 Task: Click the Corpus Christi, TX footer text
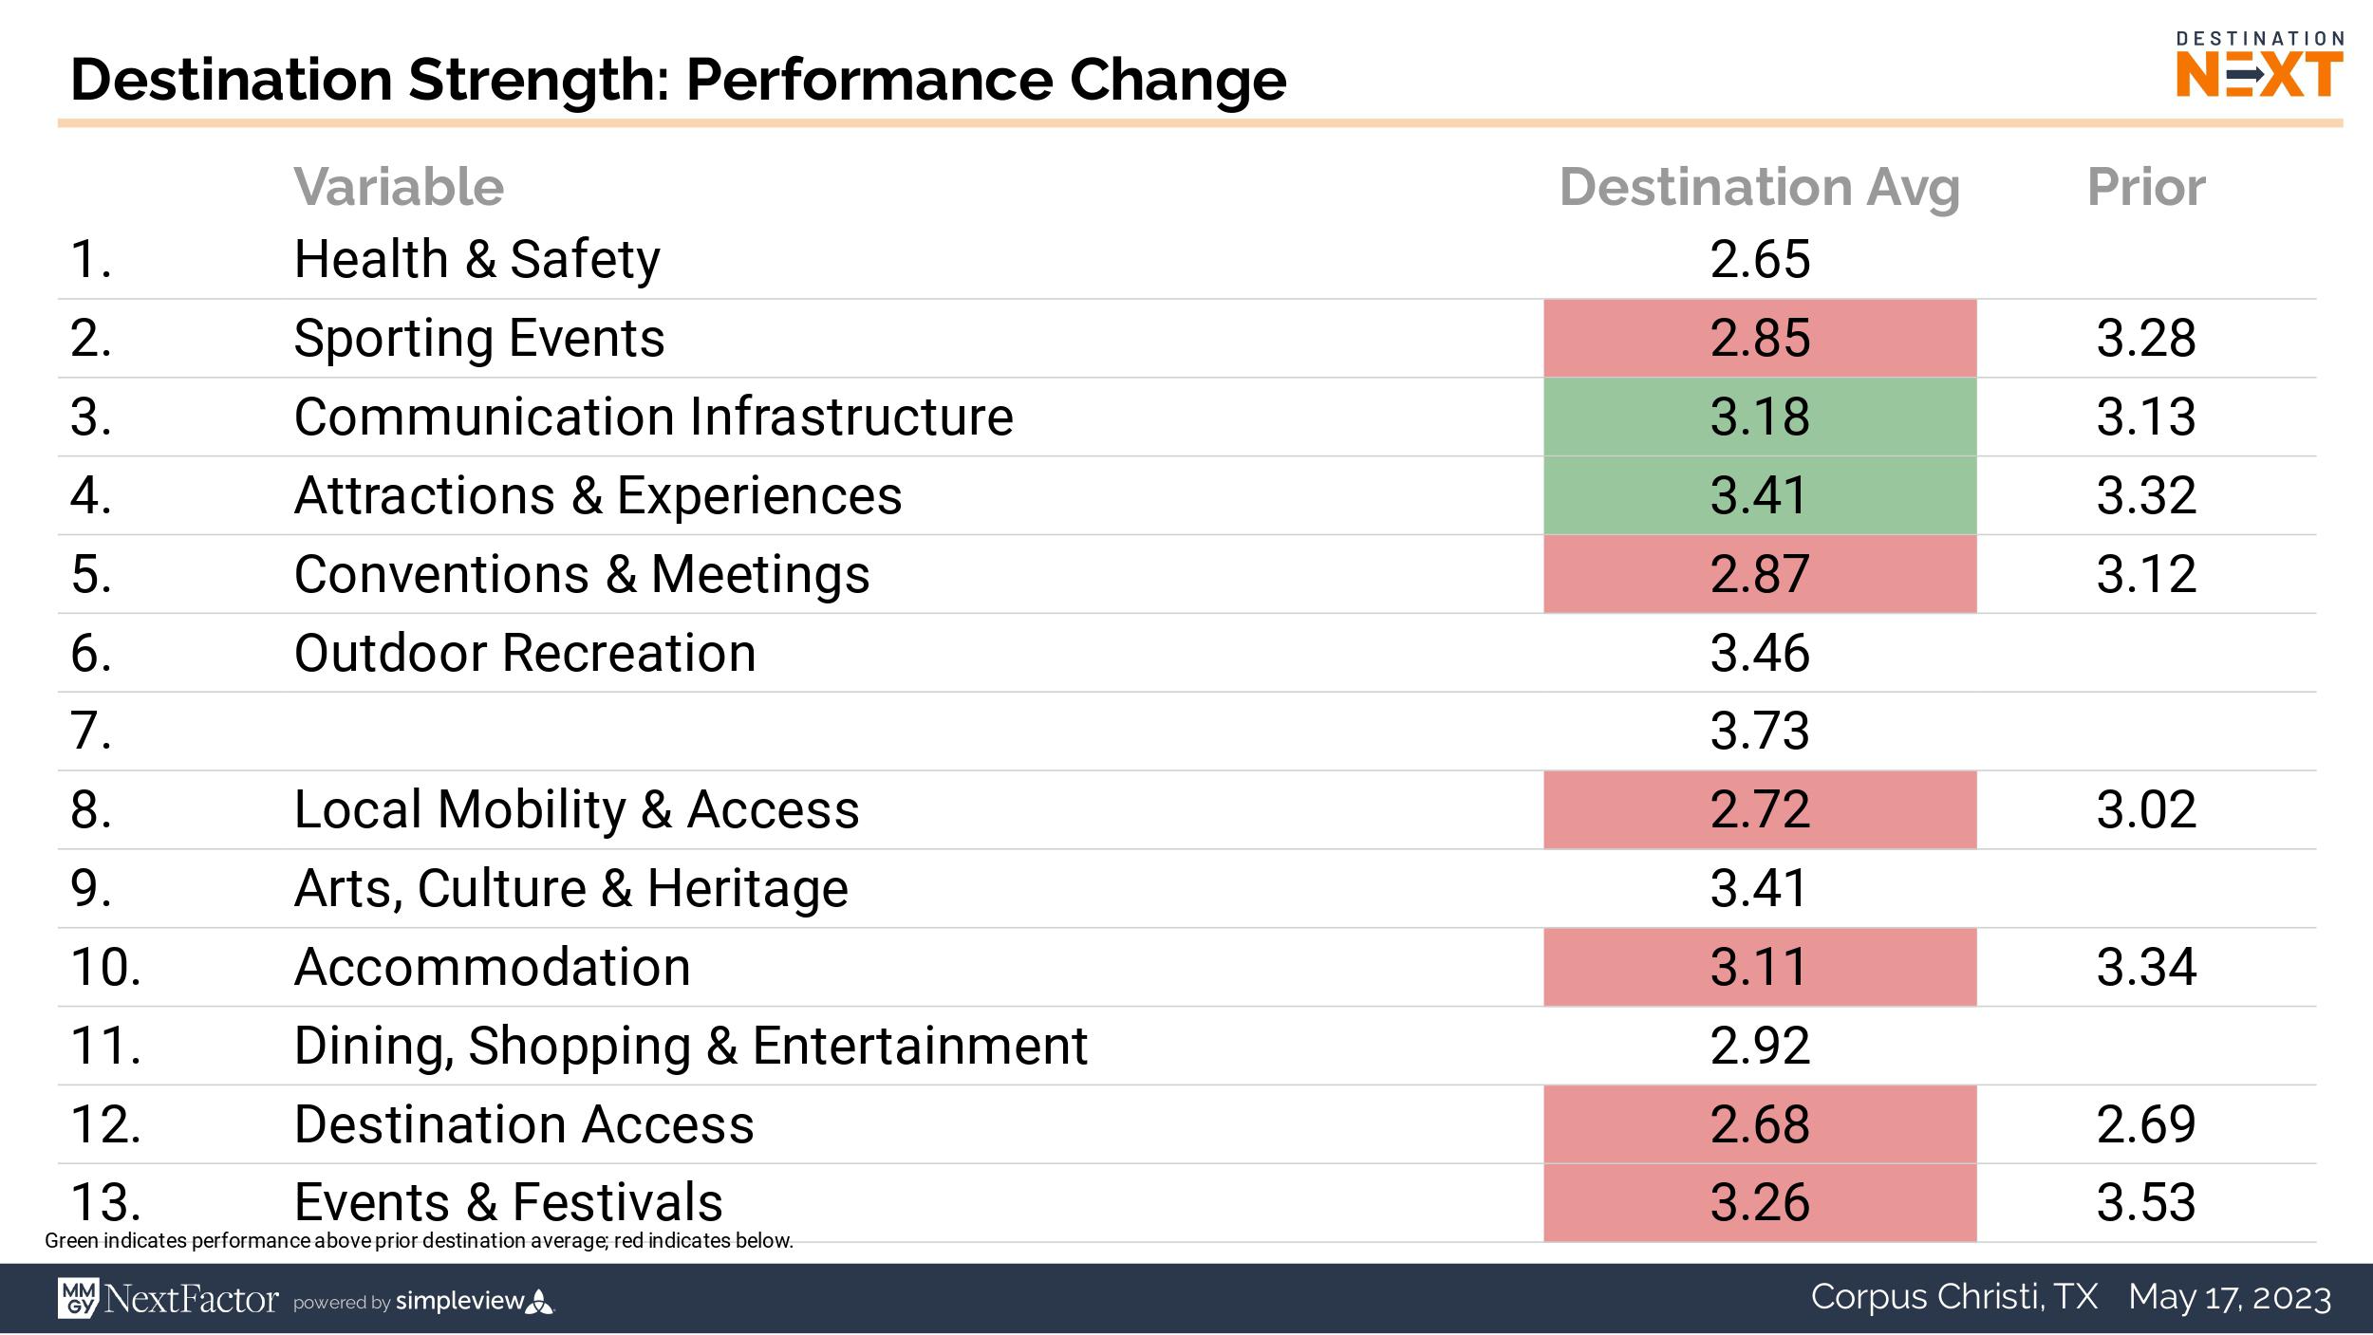(1953, 1296)
